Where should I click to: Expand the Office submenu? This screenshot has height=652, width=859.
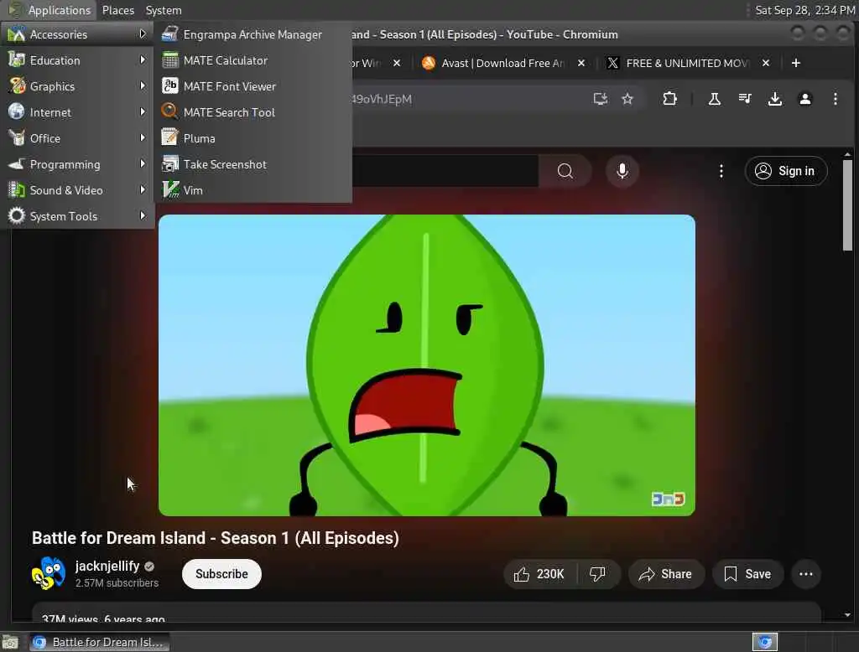(77, 138)
